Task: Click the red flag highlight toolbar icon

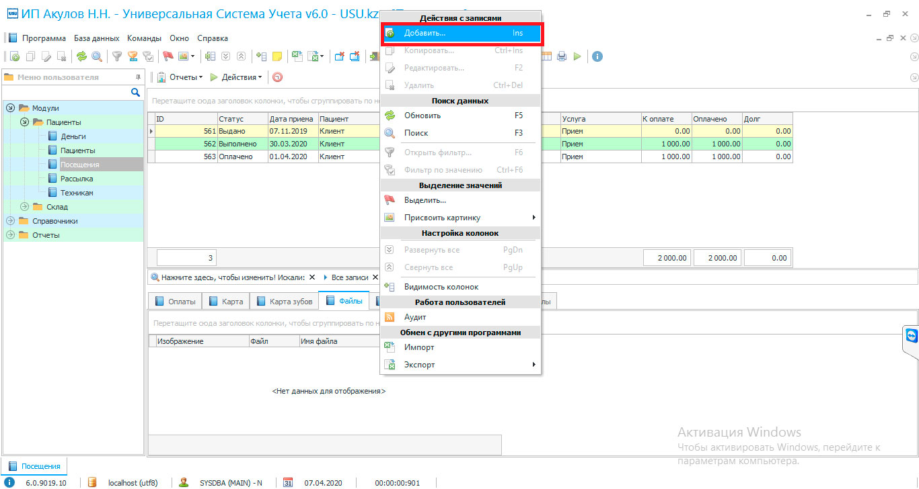Action: (x=168, y=56)
